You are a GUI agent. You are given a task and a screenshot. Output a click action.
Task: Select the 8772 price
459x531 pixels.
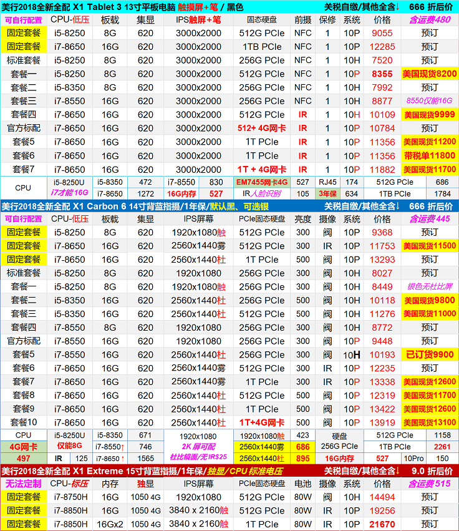(382, 328)
